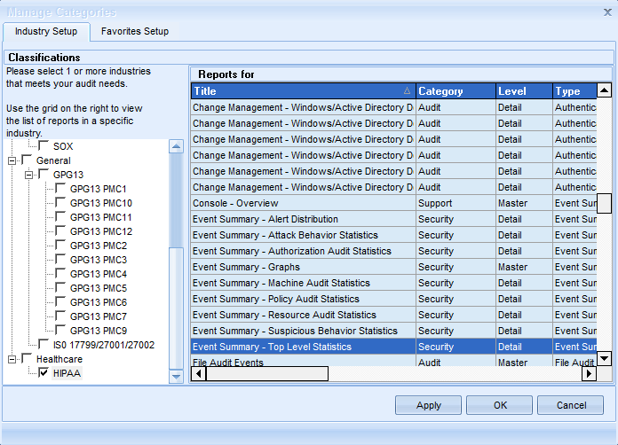Select the Console - Overview report row
618x445 pixels.
tap(393, 203)
